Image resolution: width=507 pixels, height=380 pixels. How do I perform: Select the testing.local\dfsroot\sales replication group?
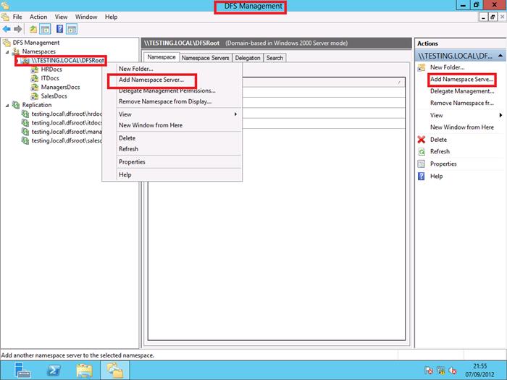point(67,140)
